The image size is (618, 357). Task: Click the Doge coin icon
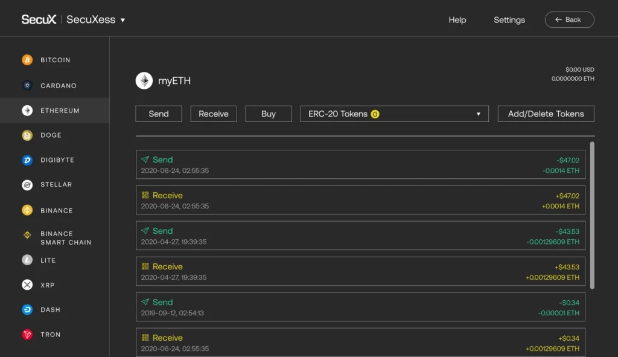point(27,135)
